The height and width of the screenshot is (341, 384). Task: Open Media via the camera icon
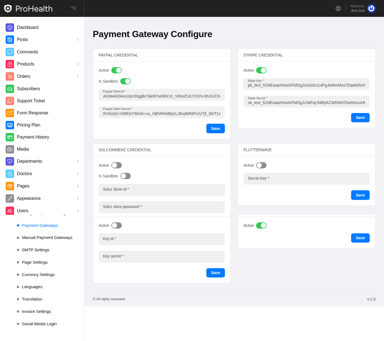pyautogui.click(x=10, y=149)
